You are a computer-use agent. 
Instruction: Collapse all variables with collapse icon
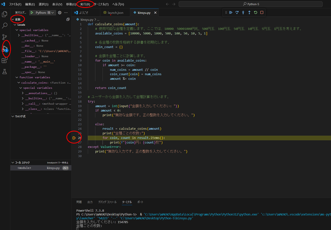[68, 19]
